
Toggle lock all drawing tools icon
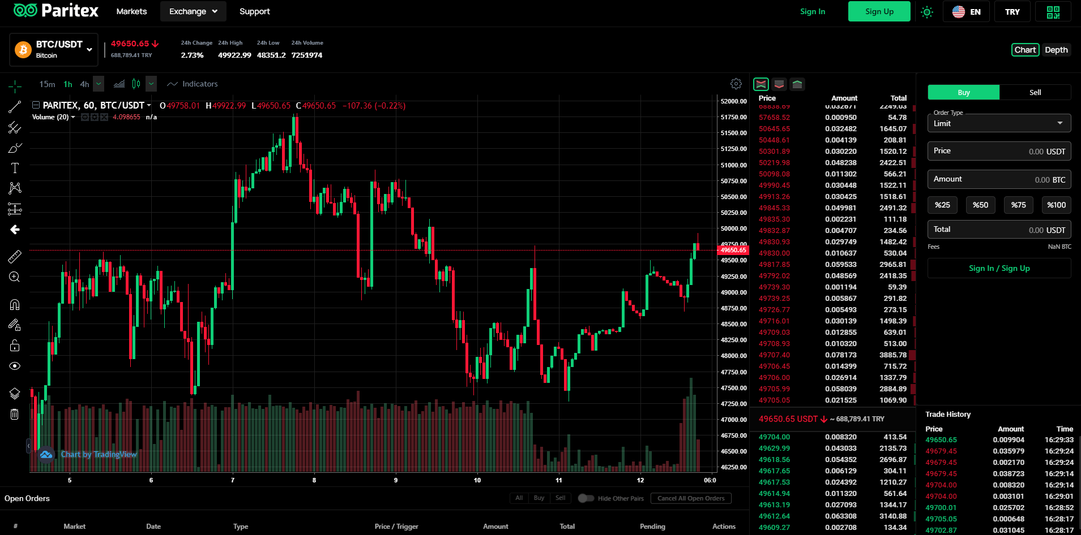pyautogui.click(x=15, y=346)
